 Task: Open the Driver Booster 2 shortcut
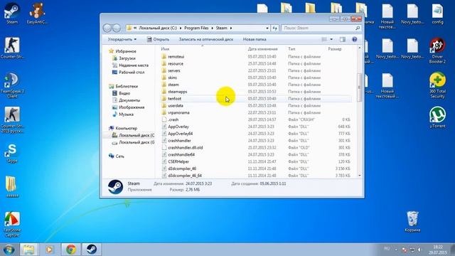pos(437,50)
